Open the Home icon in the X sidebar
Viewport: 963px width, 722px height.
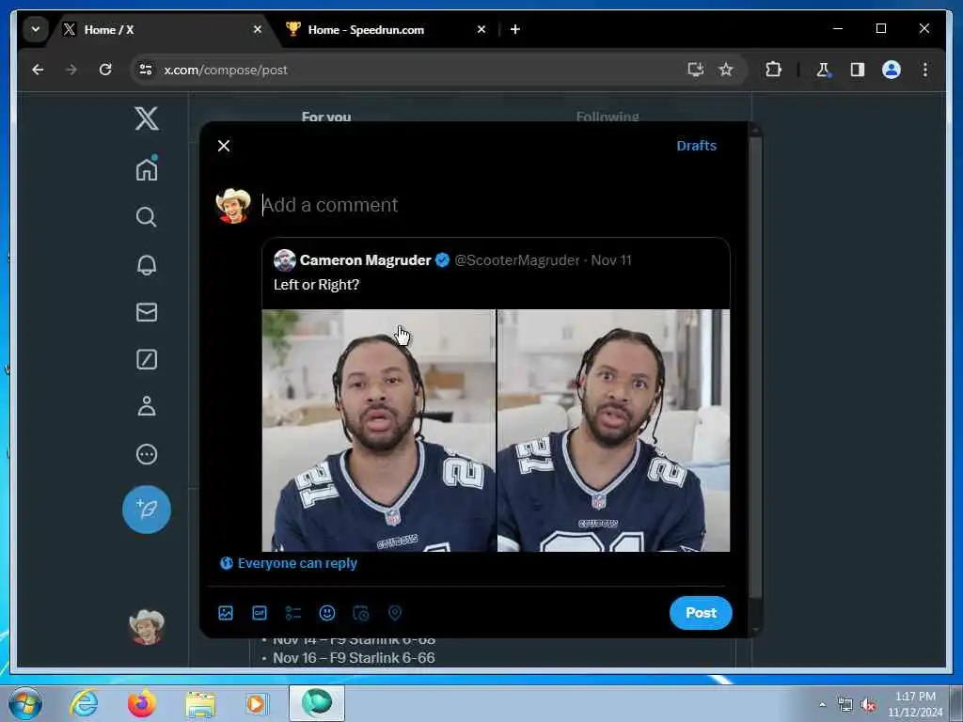146,169
